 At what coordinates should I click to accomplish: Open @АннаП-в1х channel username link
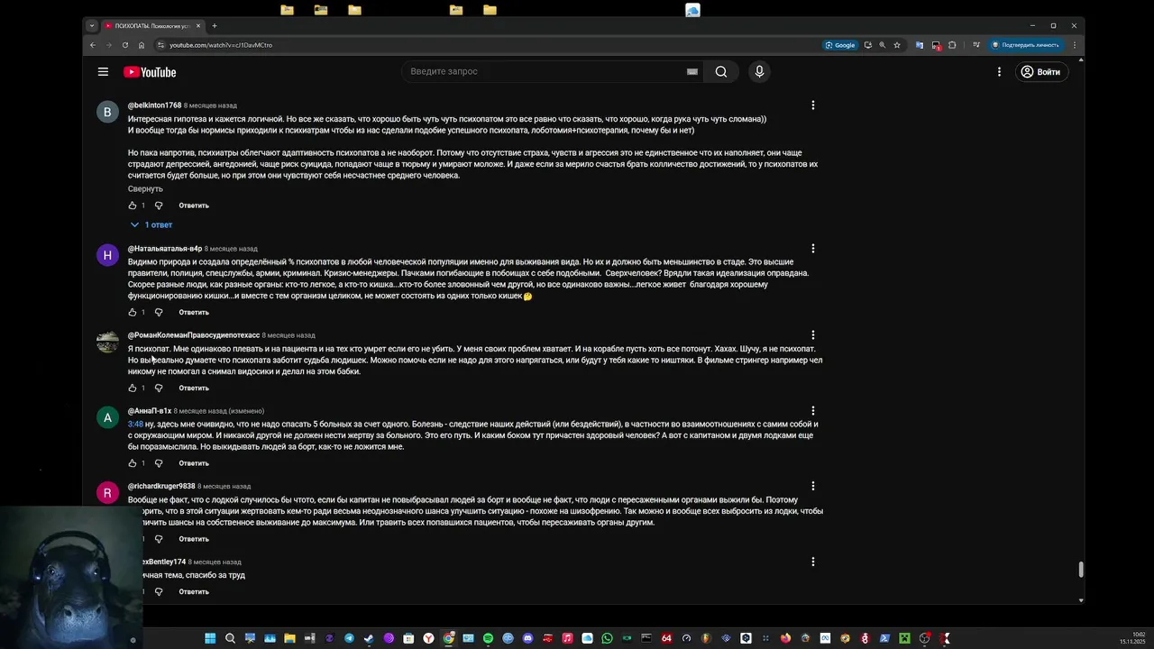pos(150,411)
